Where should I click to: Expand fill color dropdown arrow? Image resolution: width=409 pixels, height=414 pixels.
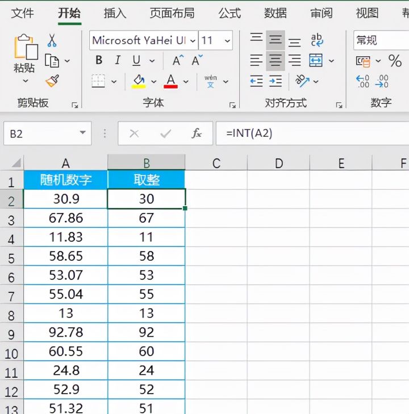tap(154, 82)
